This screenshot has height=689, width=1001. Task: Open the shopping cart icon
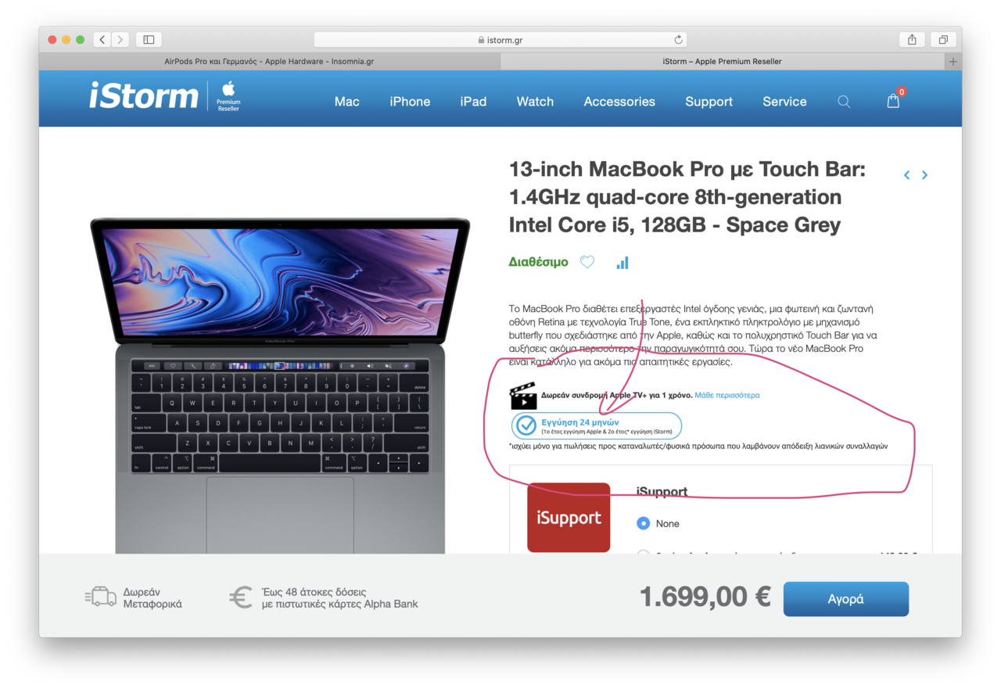coord(893,101)
